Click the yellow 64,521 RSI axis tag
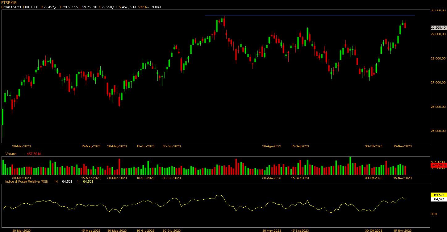 point(438,195)
